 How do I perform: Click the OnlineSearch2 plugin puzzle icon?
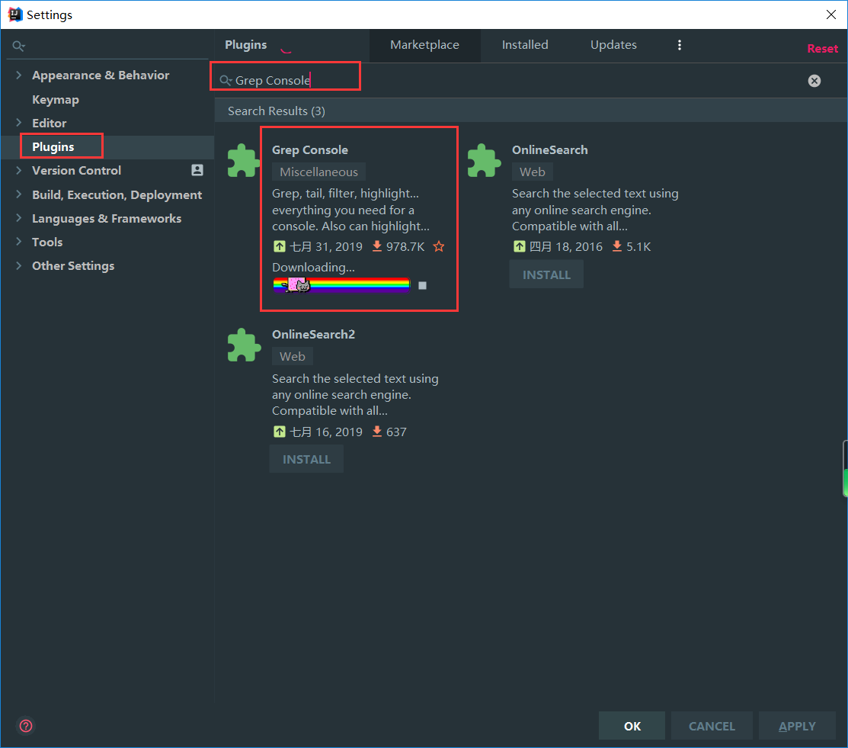coord(244,345)
